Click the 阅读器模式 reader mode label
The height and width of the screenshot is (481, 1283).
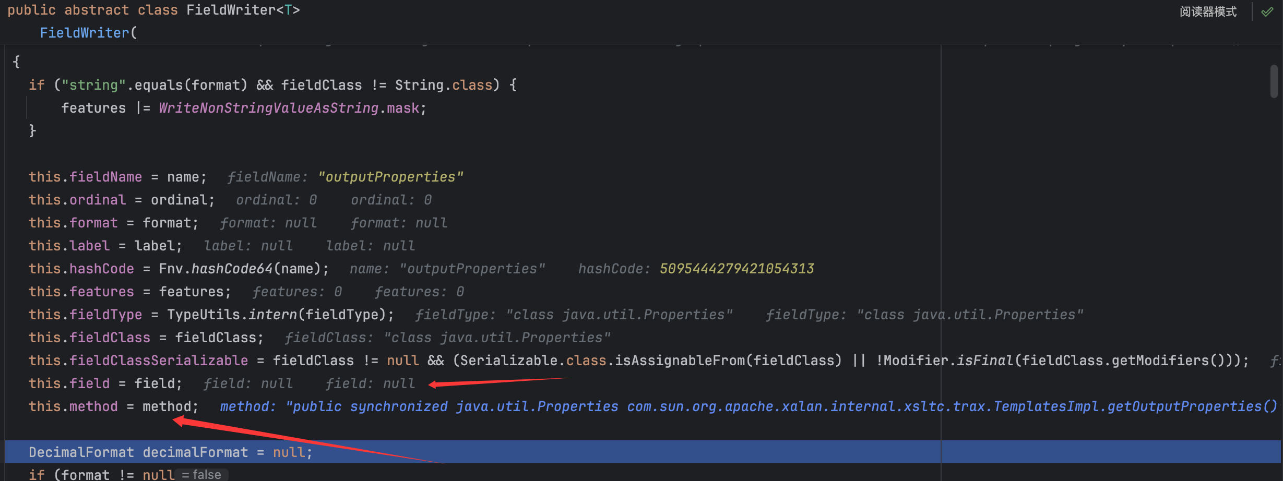click(x=1207, y=11)
